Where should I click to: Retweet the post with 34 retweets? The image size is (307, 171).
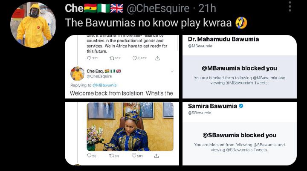coord(111,156)
